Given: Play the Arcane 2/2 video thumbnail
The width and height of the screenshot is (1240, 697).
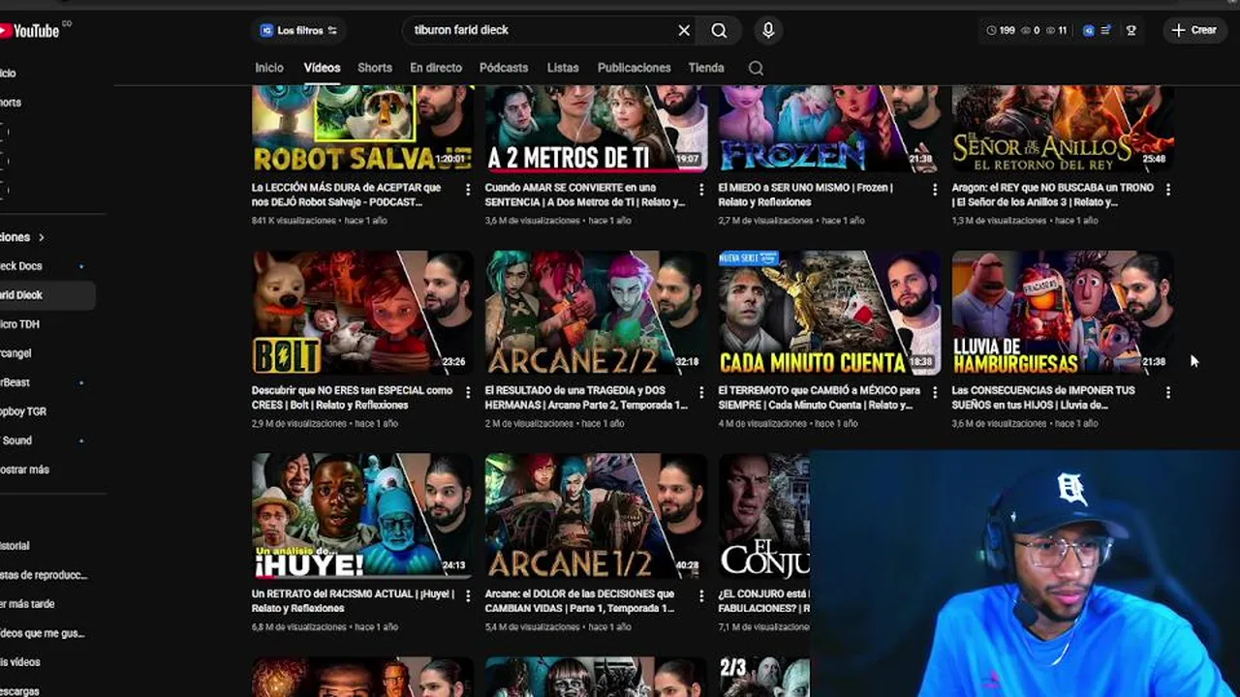Looking at the screenshot, I should pos(596,313).
